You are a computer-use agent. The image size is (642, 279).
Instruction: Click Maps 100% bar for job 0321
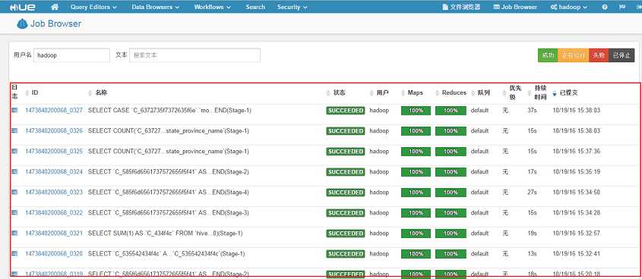click(416, 234)
